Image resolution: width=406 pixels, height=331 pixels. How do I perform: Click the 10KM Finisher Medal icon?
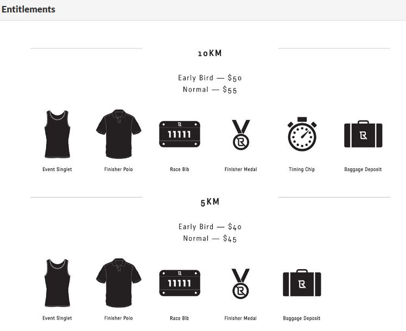coord(241,135)
